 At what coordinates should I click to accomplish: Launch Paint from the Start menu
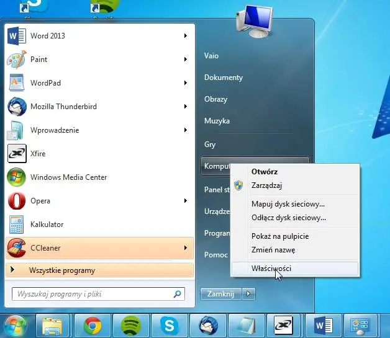pyautogui.click(x=39, y=60)
